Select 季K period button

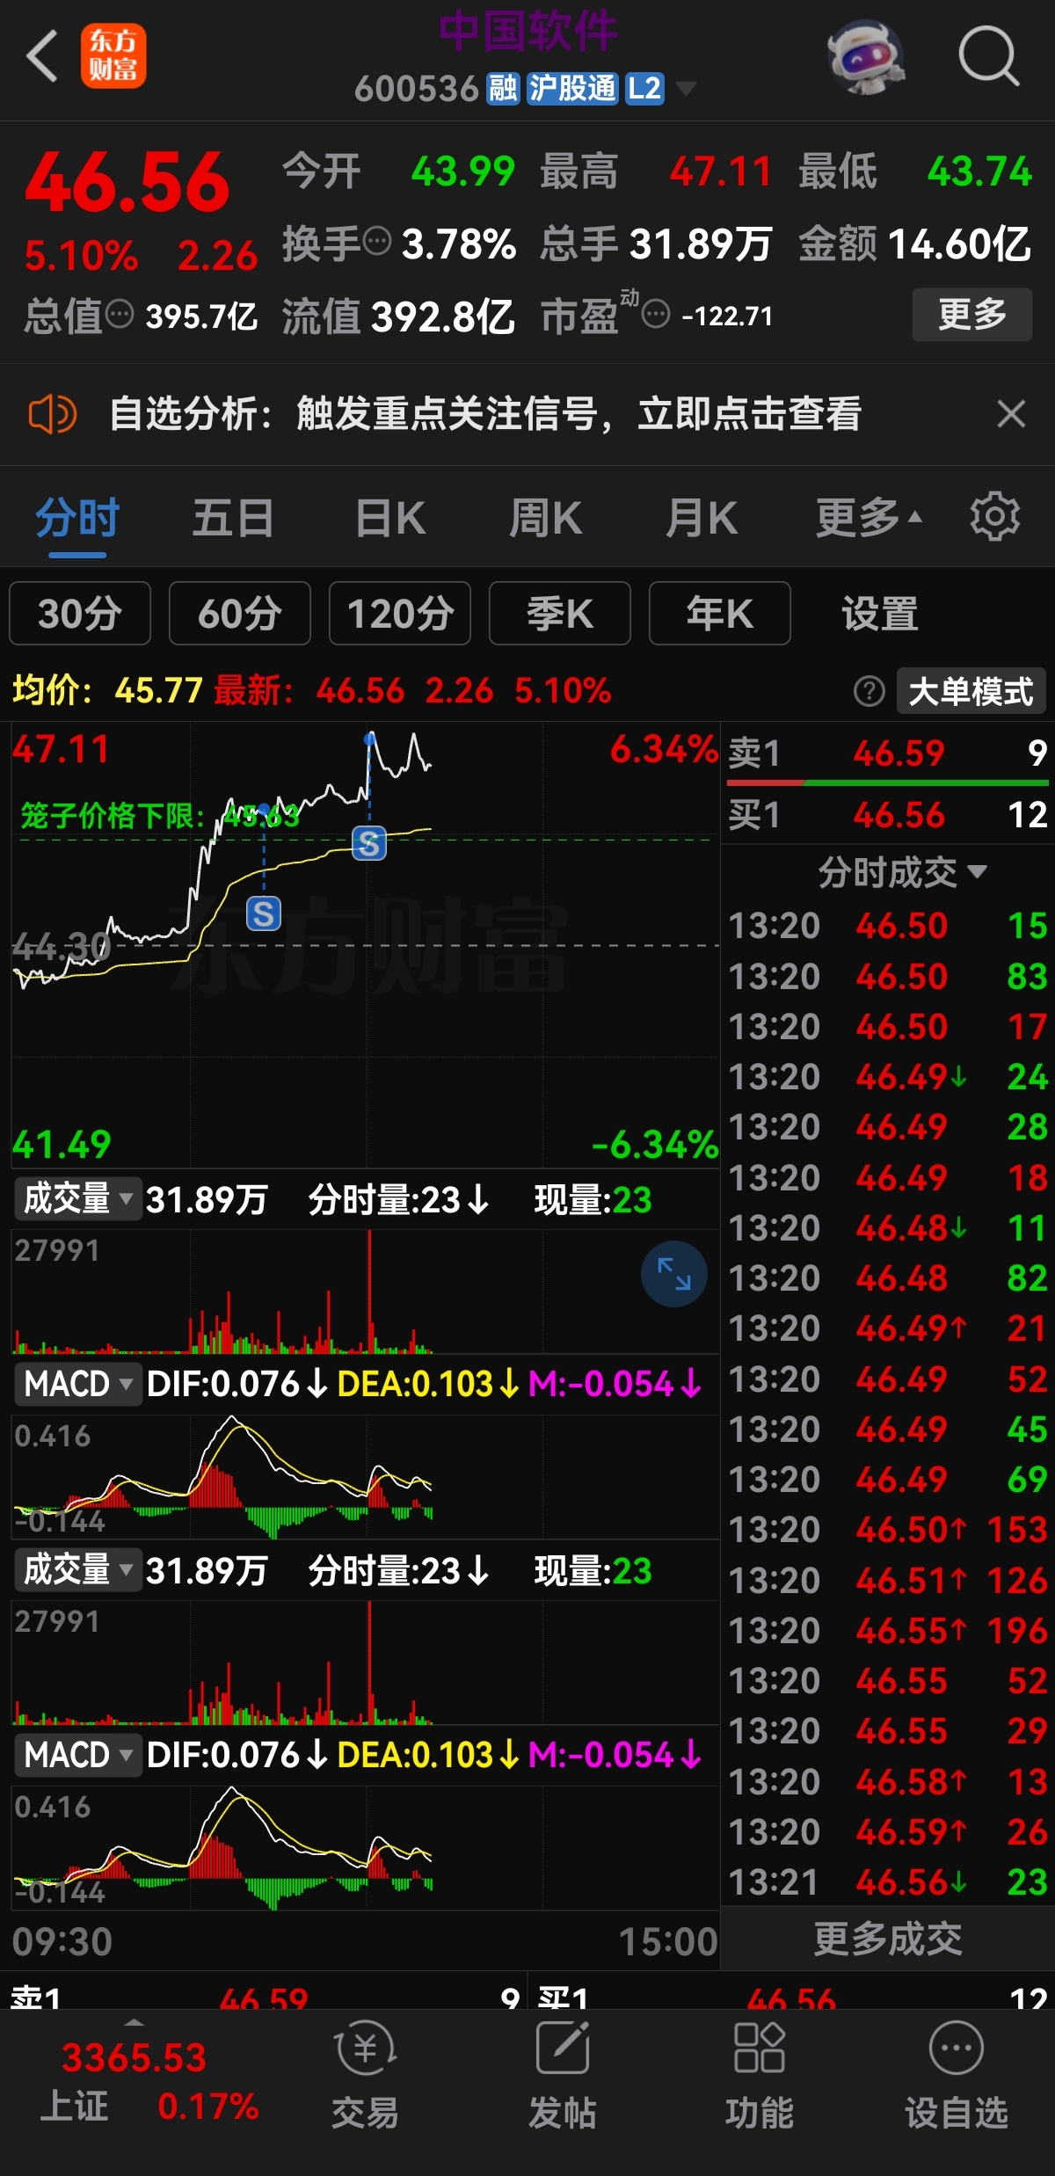[560, 613]
